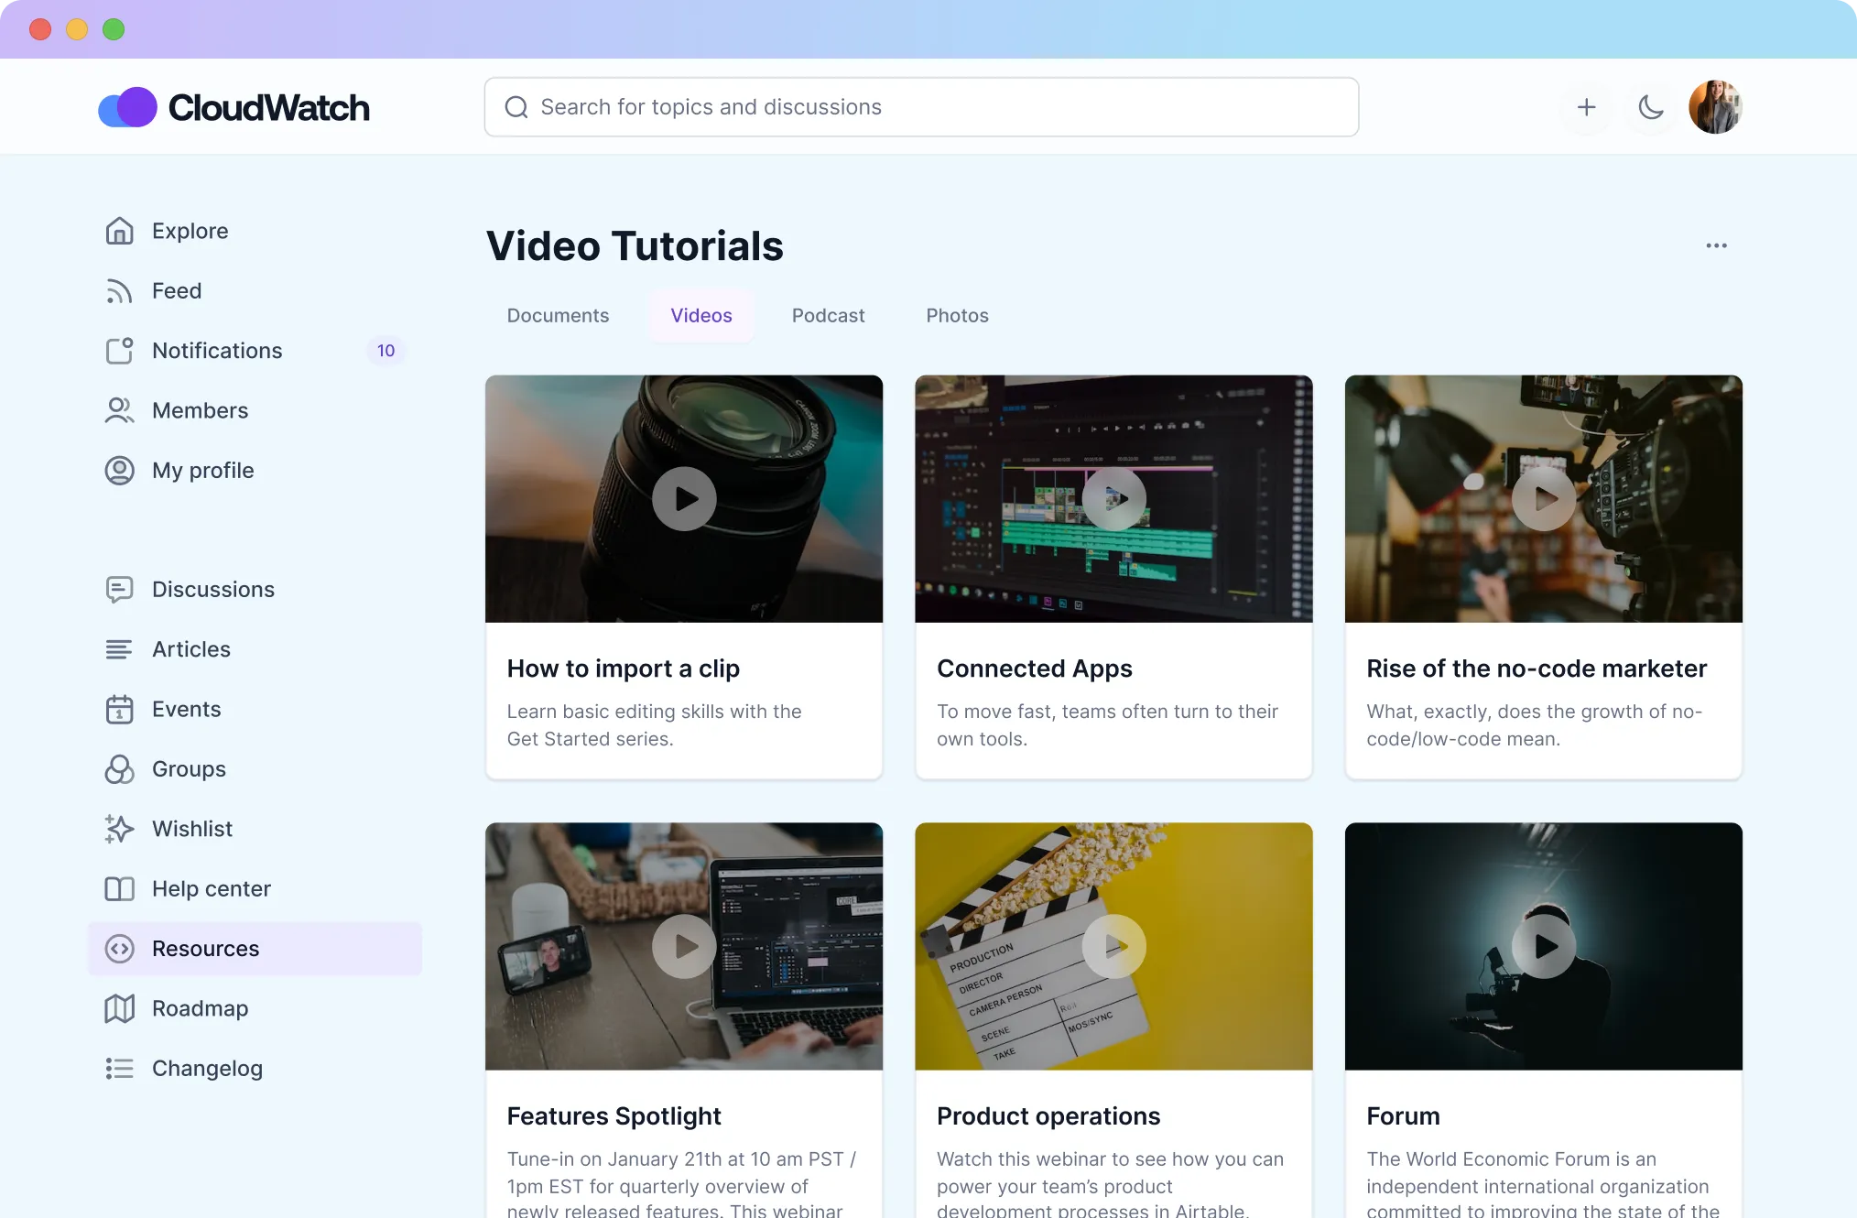The height and width of the screenshot is (1218, 1857).
Task: Open the Groups sidebar icon
Action: coord(119,769)
